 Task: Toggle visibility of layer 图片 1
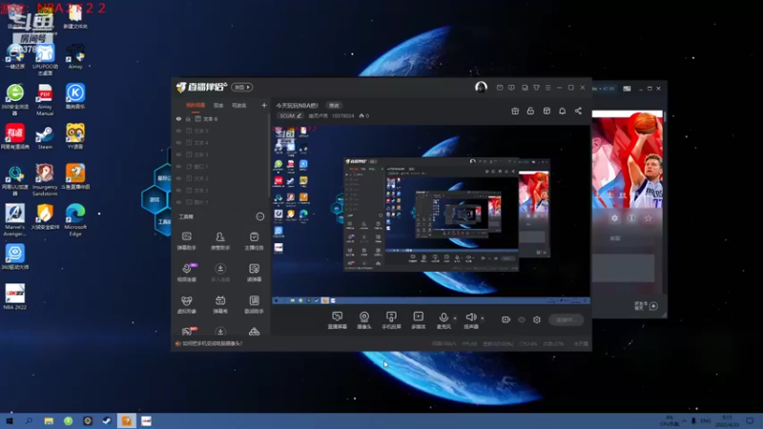pyautogui.click(x=178, y=202)
